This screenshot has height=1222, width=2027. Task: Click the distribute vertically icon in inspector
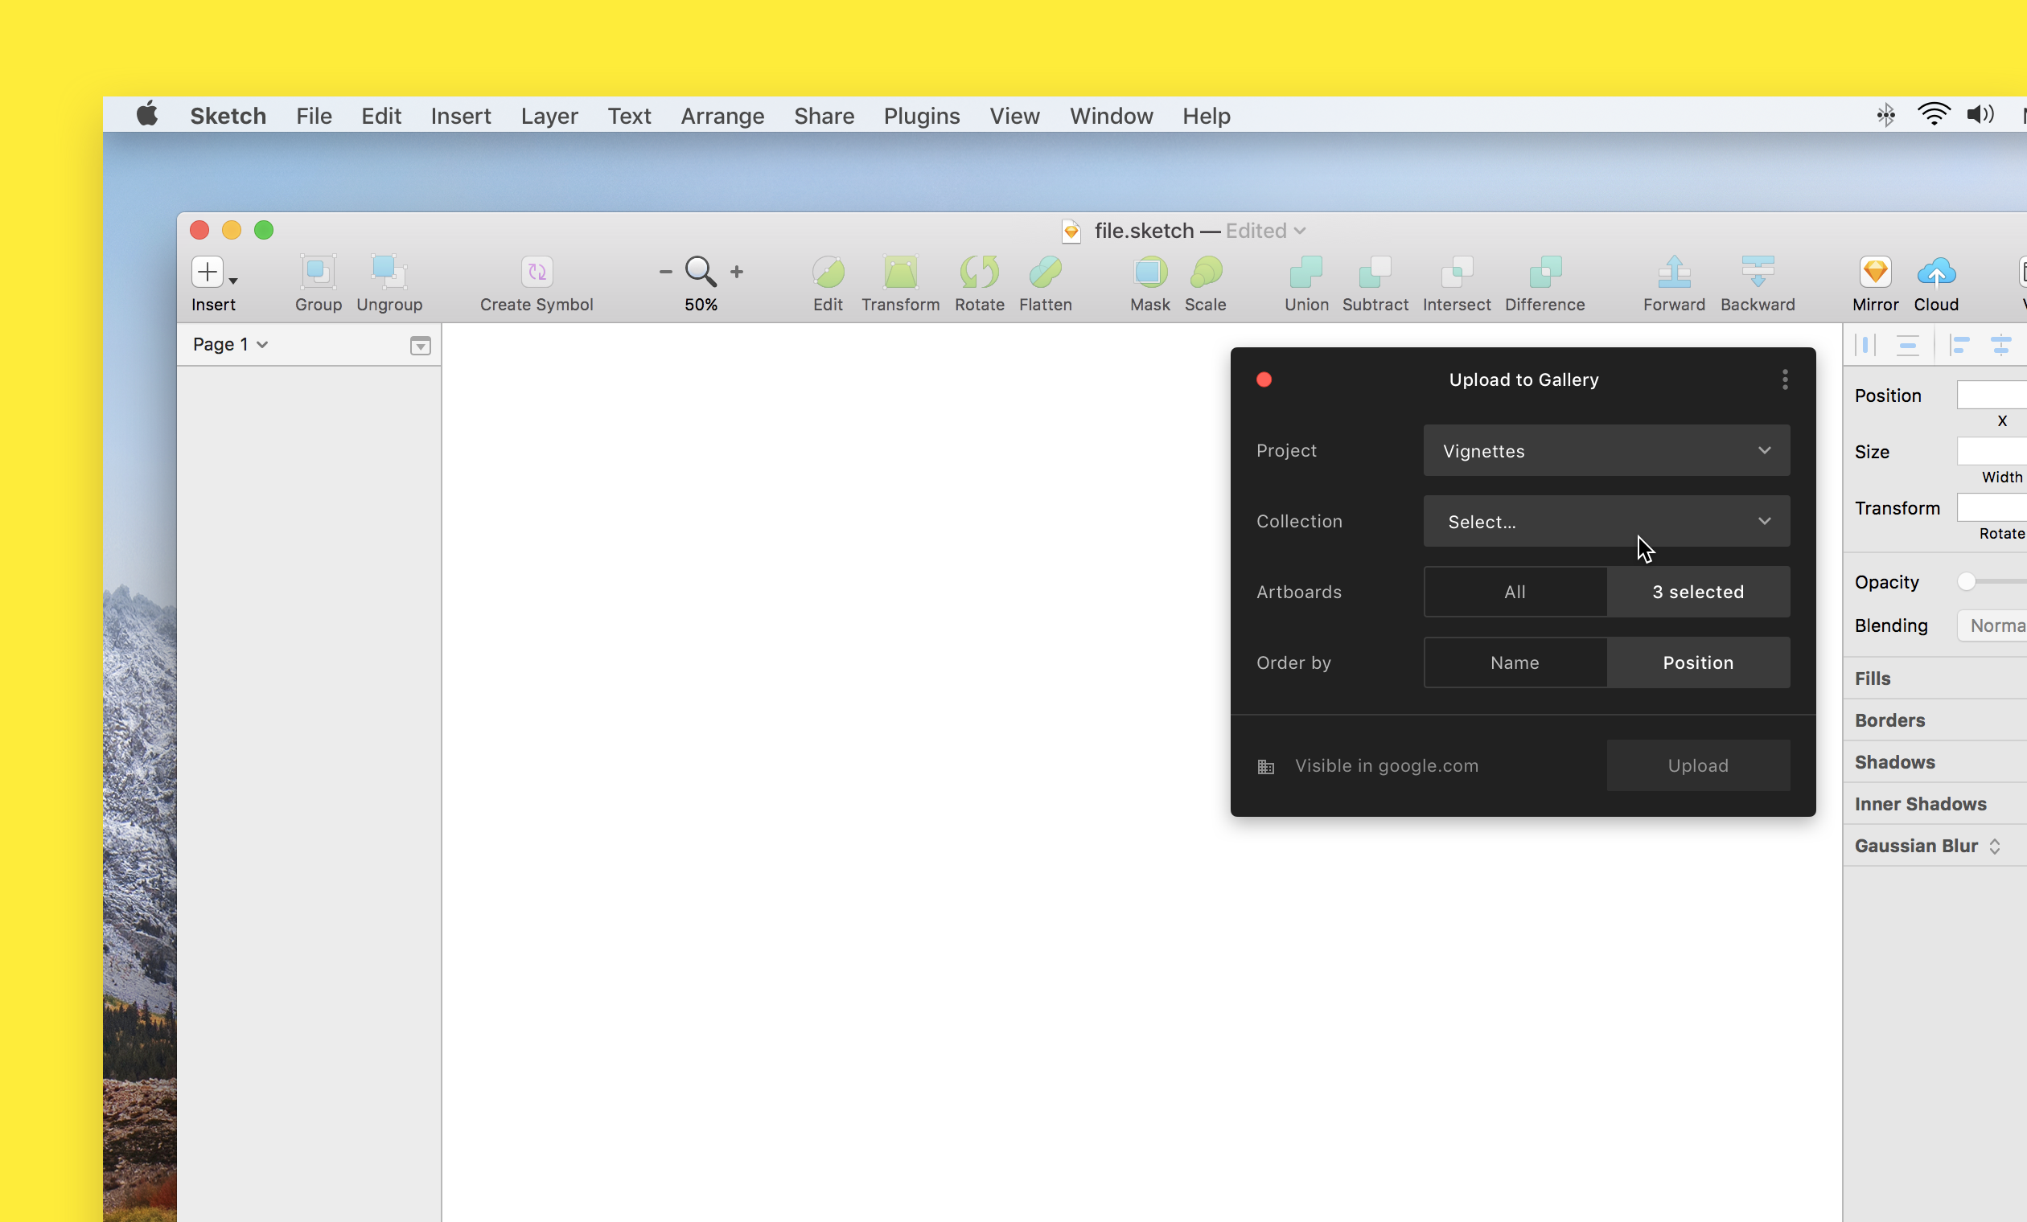tap(1908, 345)
